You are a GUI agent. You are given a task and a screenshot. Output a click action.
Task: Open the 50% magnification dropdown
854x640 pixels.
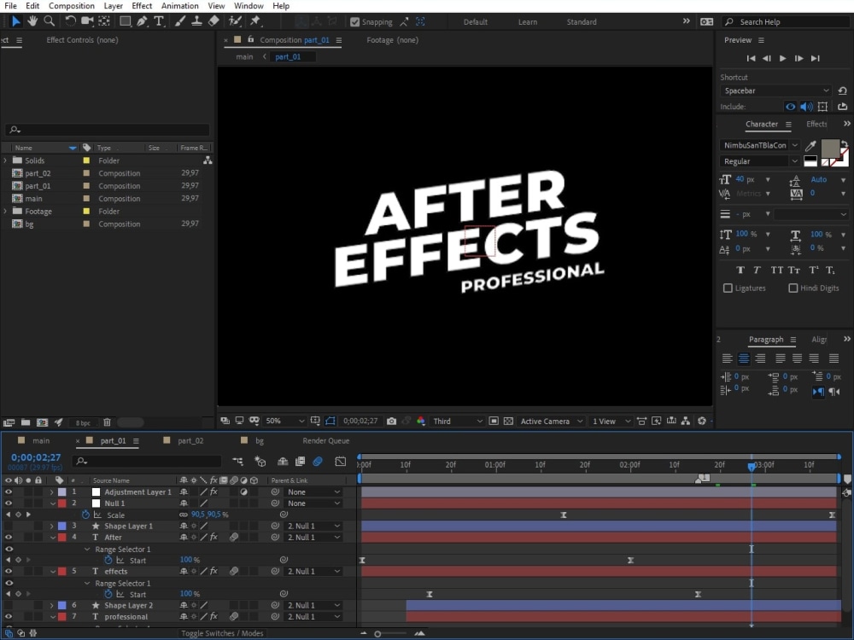[x=284, y=422]
